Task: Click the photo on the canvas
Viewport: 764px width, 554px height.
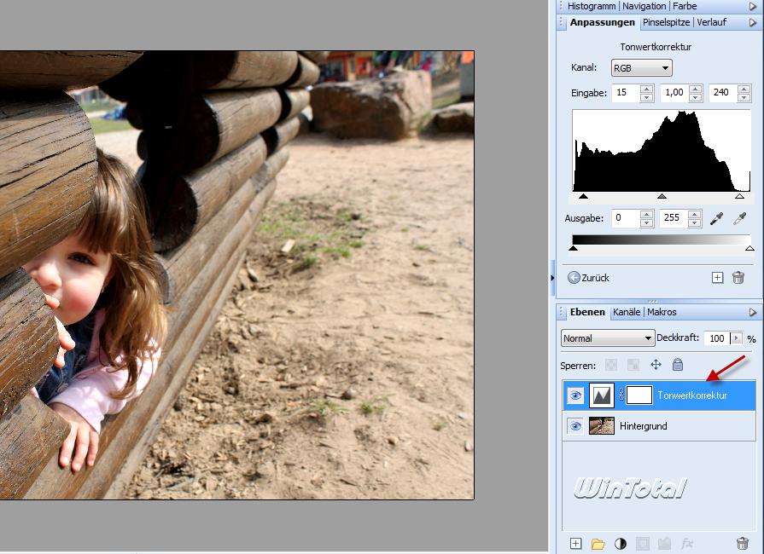Action: tap(236, 274)
